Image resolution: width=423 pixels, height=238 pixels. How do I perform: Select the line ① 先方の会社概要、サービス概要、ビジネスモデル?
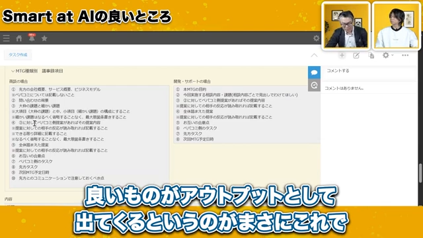coord(56,89)
